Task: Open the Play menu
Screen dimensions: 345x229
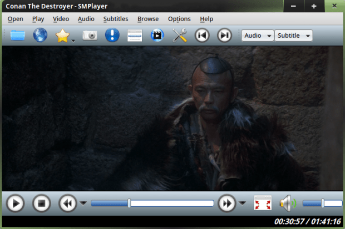Action: (x=38, y=19)
